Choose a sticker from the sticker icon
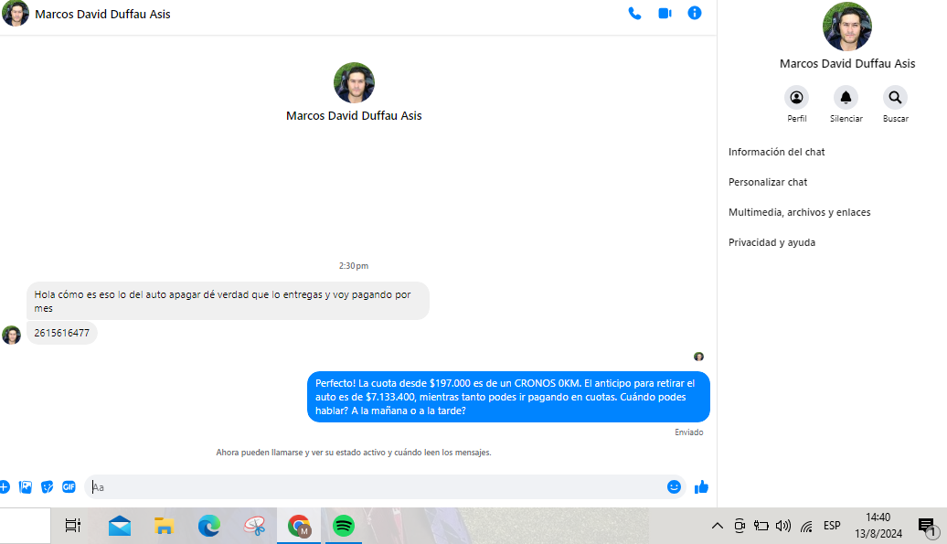This screenshot has height=544, width=947. [48, 487]
